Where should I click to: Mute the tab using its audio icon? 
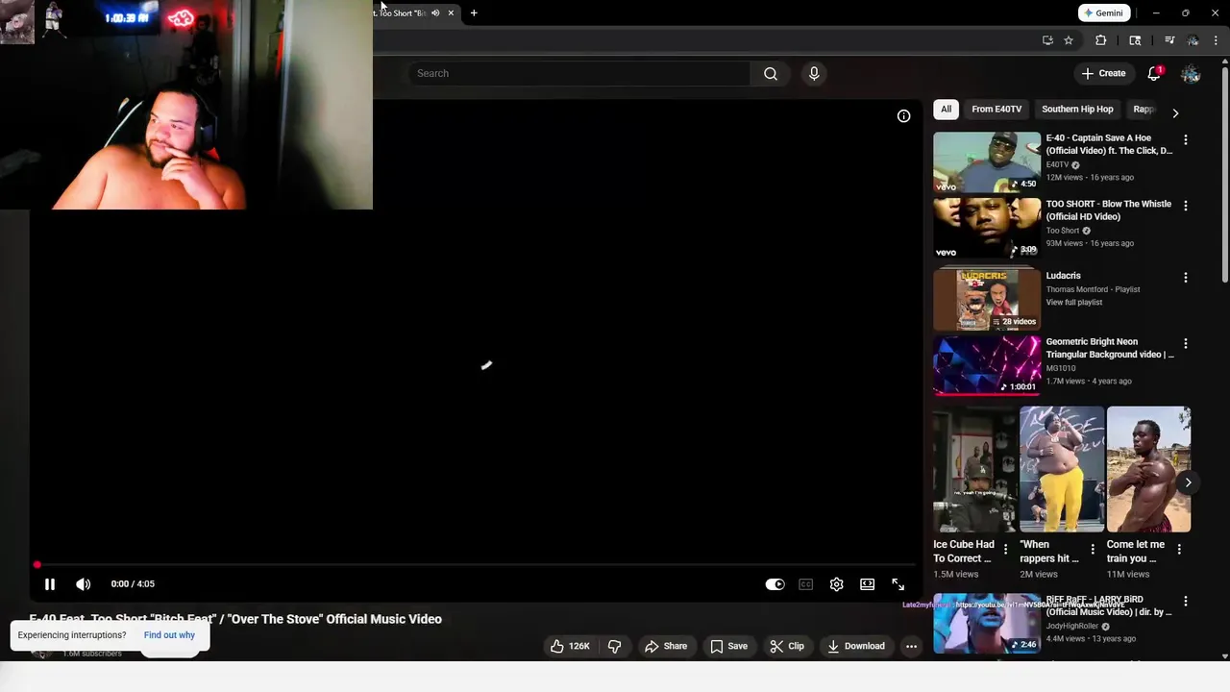click(435, 12)
